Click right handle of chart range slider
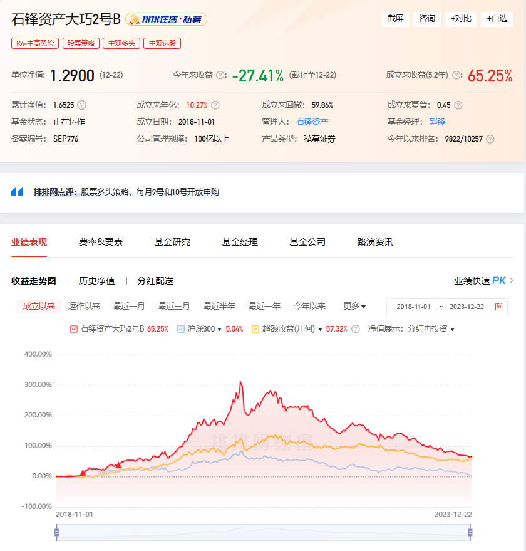This screenshot has width=526, height=551. click(x=470, y=532)
